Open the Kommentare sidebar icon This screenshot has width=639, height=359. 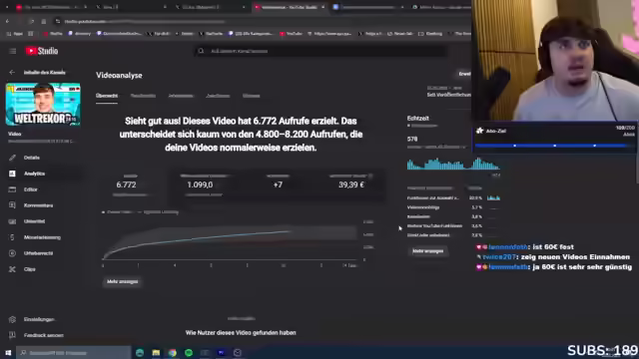pos(12,205)
